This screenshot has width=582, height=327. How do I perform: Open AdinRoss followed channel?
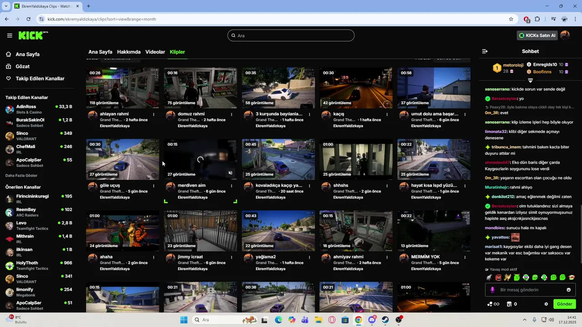click(39, 109)
